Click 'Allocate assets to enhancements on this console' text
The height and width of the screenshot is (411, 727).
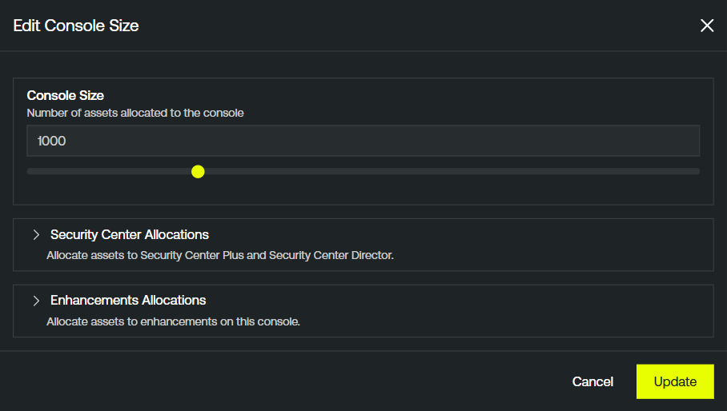coord(174,321)
